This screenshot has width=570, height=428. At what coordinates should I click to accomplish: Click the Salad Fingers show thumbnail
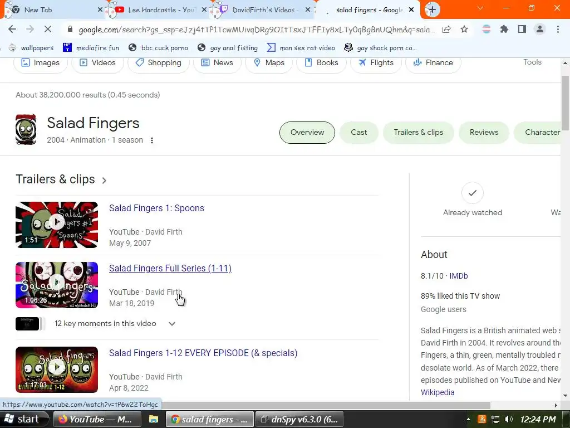tap(26, 129)
